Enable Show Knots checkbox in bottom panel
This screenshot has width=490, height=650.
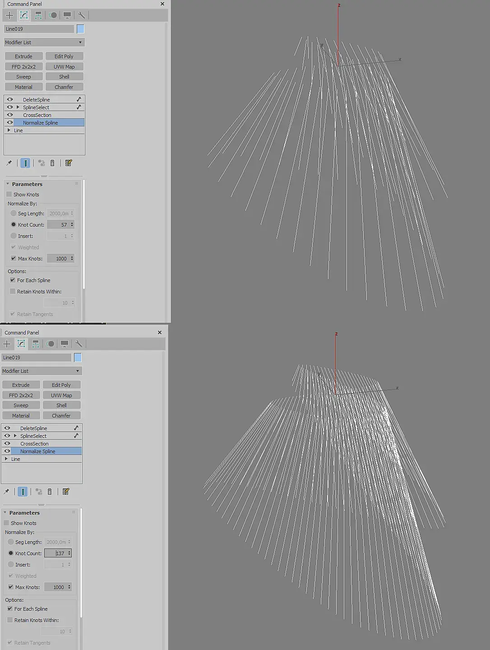(x=6, y=523)
